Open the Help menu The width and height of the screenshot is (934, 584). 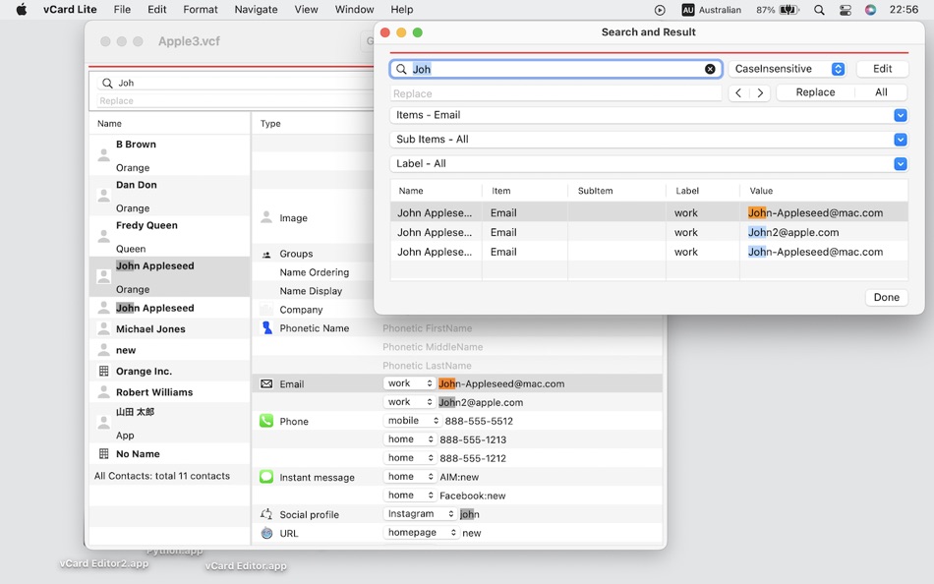pyautogui.click(x=402, y=10)
